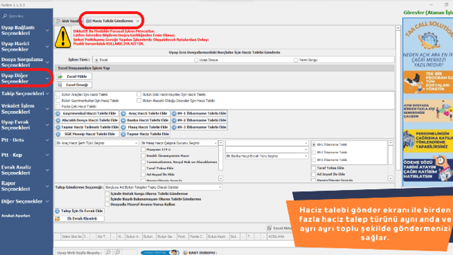Select the 89-2 İhbarname Talebi radio button
453x255 pixels.
pyautogui.click(x=314, y=152)
